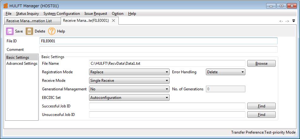The height and width of the screenshot is (139, 300).
Task: Expand the Error Handling dropdown
Action: 225,72
